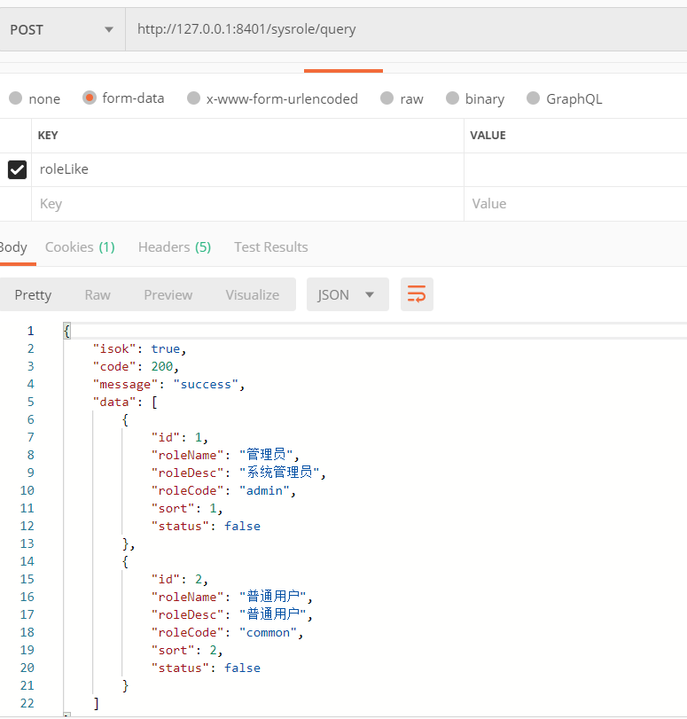The height and width of the screenshot is (719, 687).
Task: Show the Preview response view
Action: tap(168, 294)
